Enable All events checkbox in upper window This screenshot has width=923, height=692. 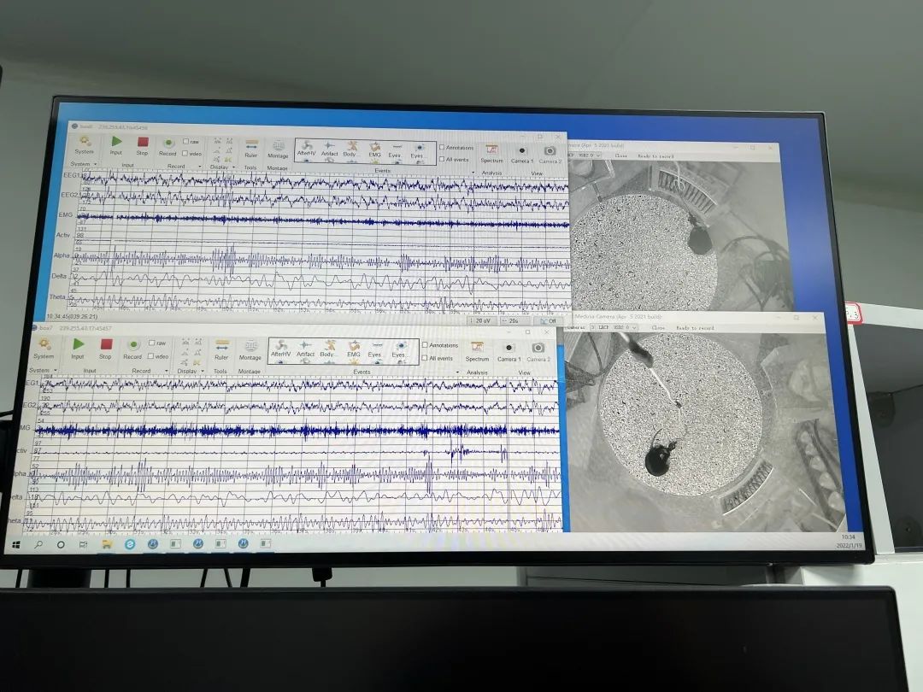pos(442,159)
